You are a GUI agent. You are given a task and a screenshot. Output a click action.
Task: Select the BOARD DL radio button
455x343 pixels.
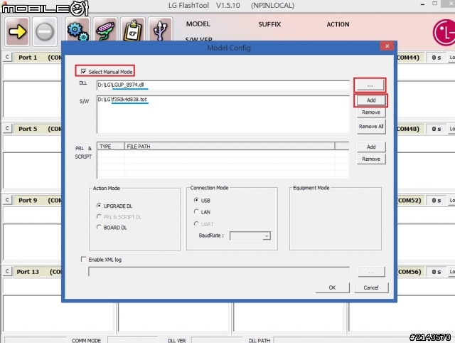99,227
